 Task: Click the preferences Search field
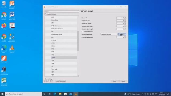pyautogui.click(x=62, y=11)
